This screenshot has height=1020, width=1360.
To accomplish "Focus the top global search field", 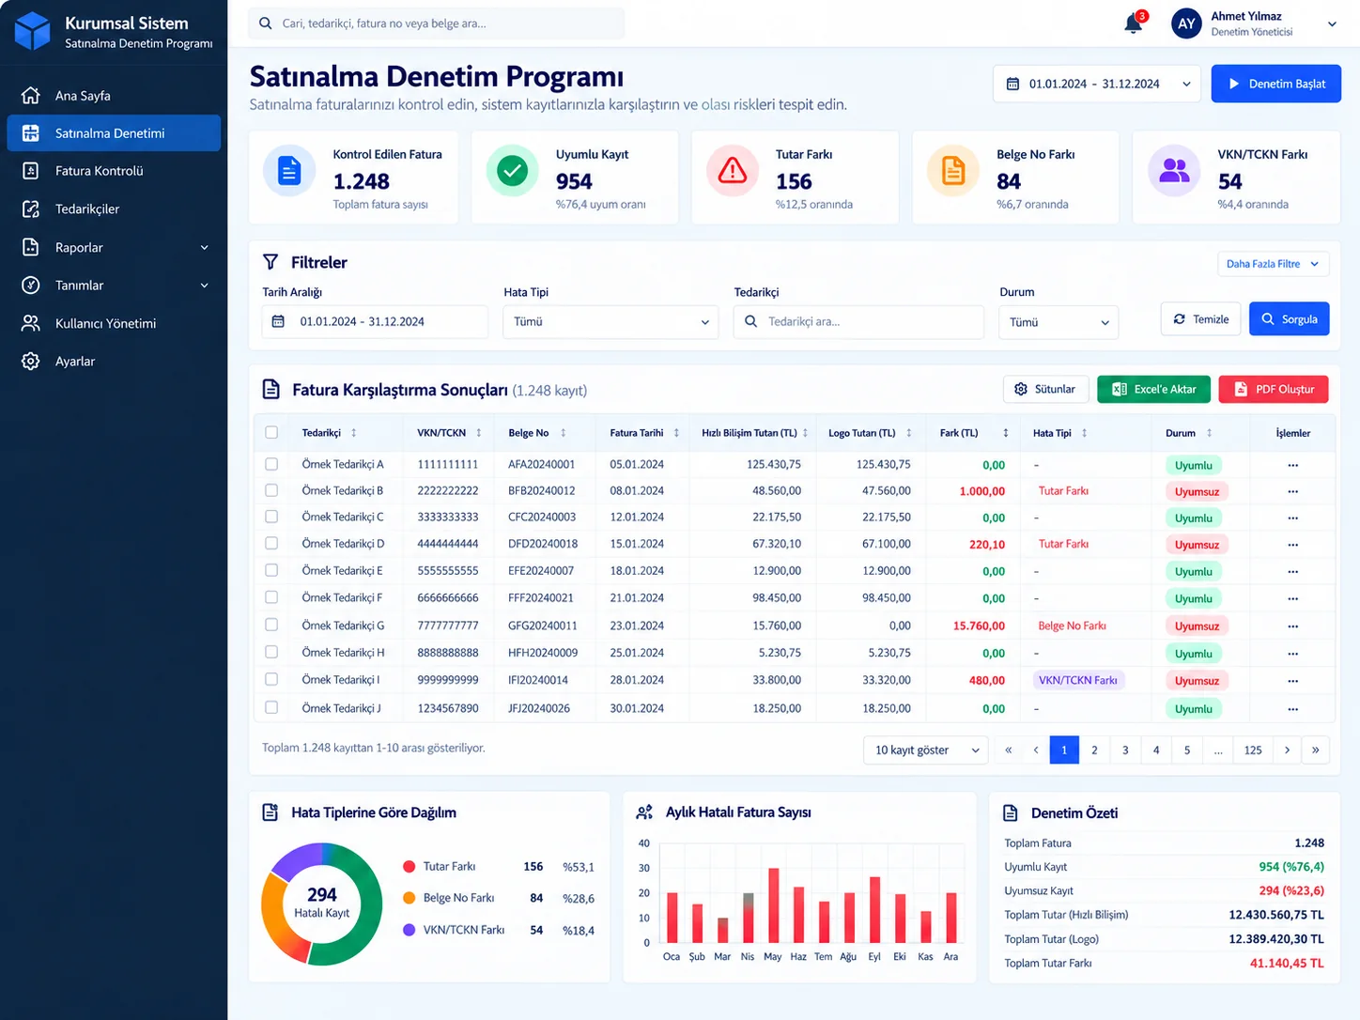I will (437, 23).
